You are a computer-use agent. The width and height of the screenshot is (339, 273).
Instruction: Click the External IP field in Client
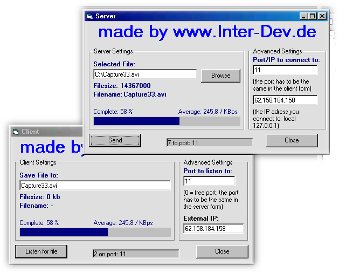point(213,229)
